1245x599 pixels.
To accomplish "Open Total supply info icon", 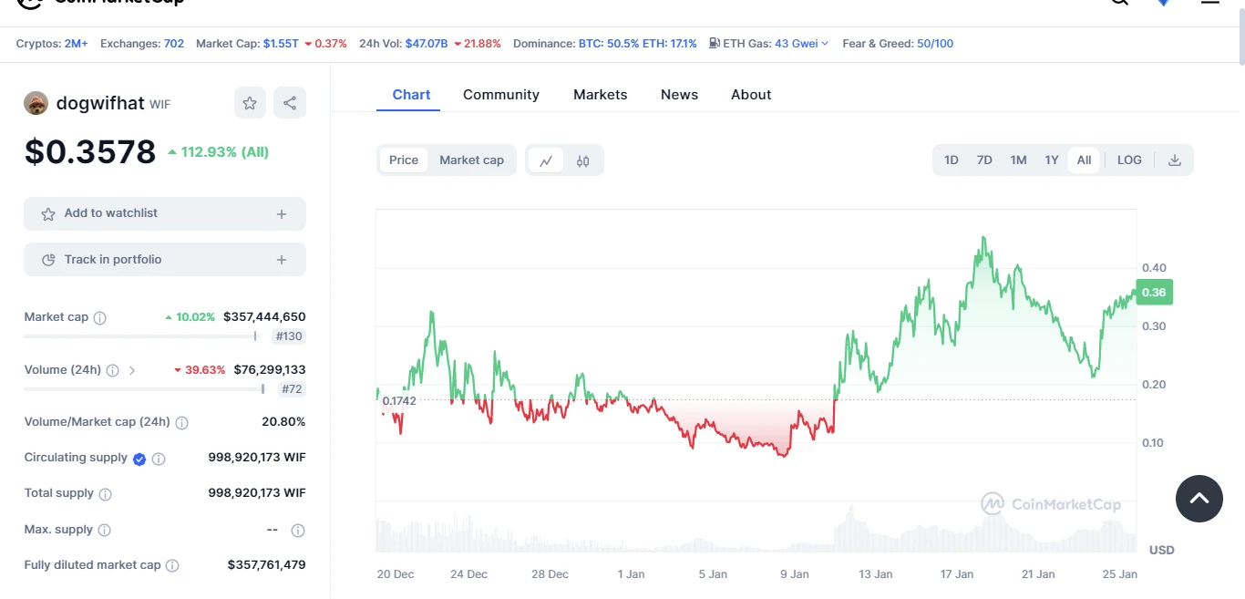I will (x=106, y=494).
